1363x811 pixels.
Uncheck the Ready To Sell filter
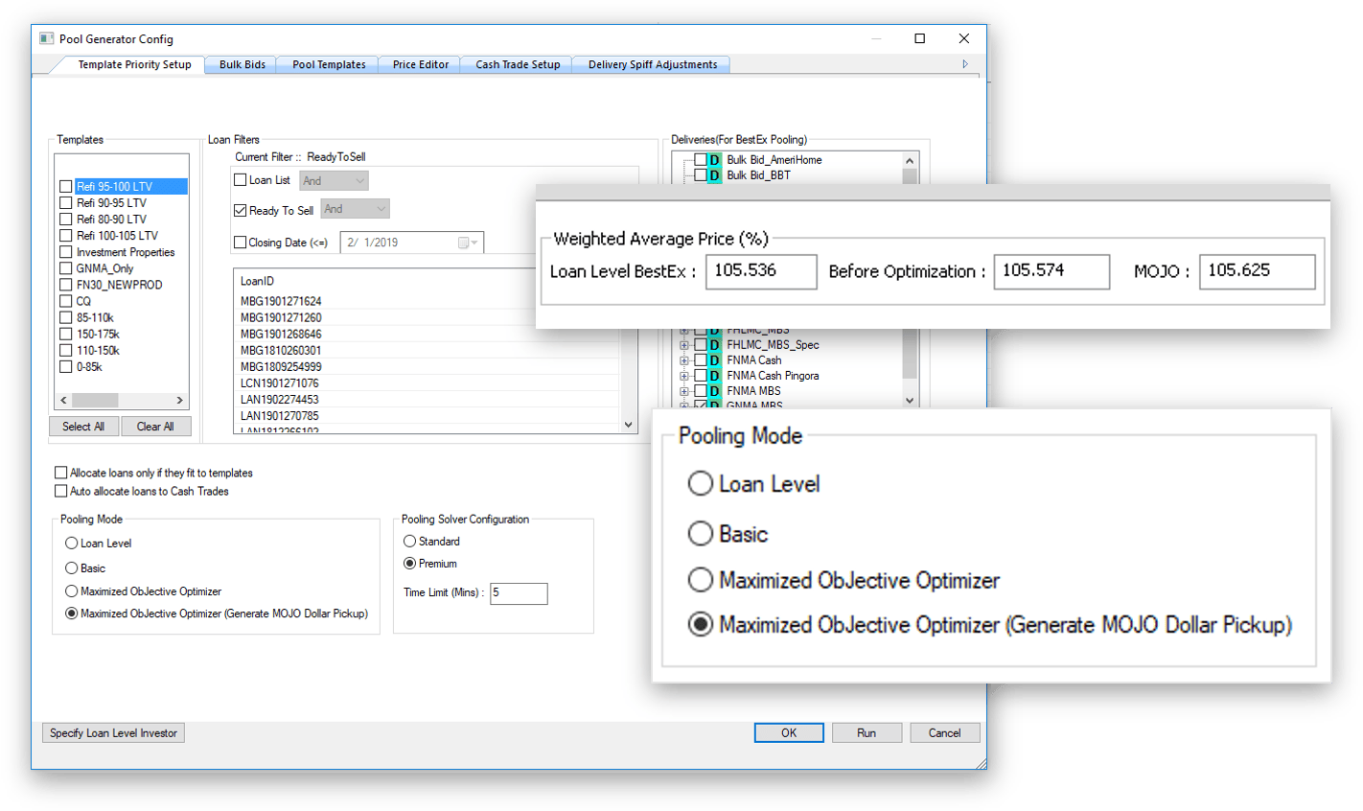point(241,210)
